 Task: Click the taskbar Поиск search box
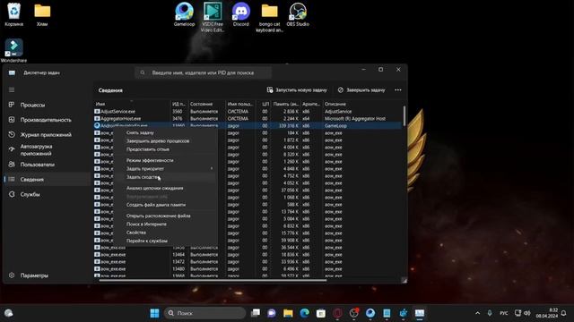(x=205, y=313)
